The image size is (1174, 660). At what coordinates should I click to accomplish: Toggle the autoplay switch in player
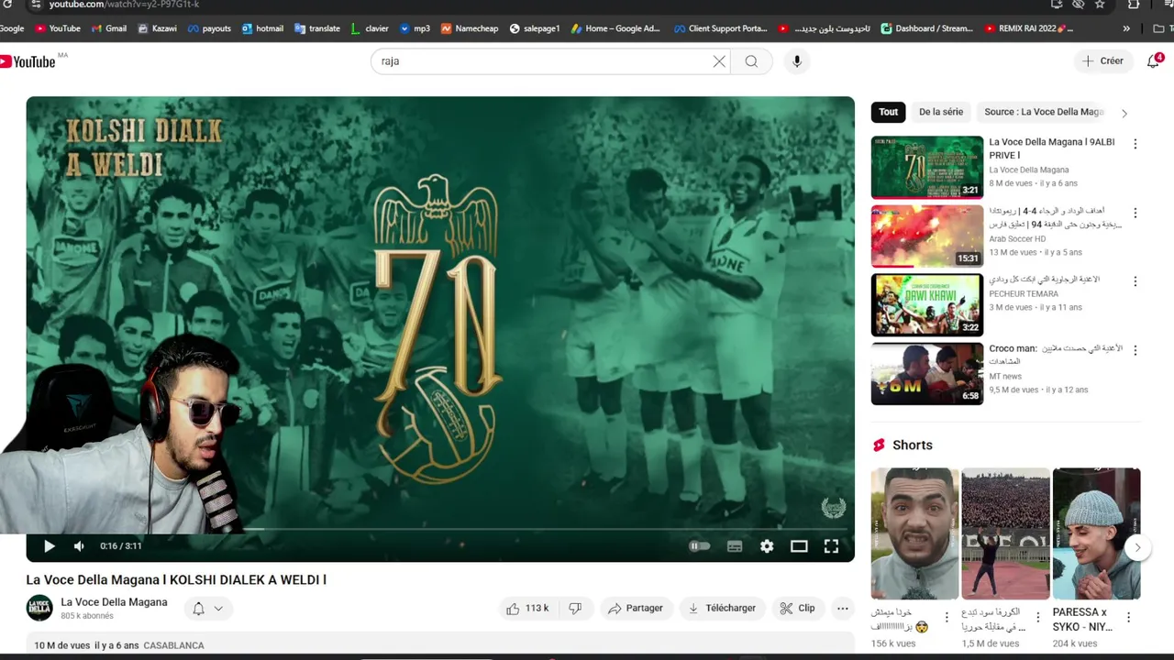tap(699, 546)
